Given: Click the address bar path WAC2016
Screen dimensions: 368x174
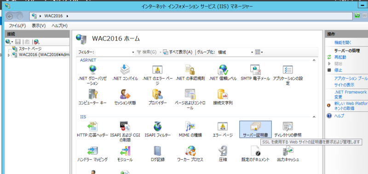Looking at the screenshot, I should coord(53,16).
